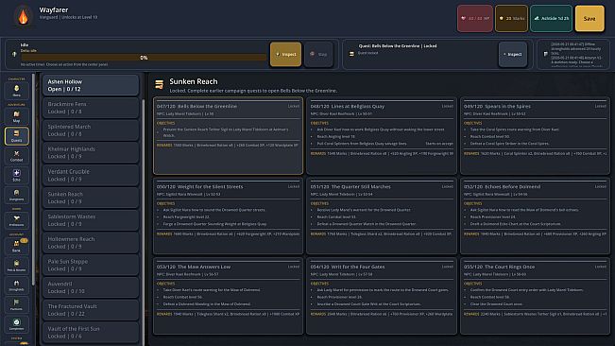
Task: Open the Echo sidebar icon
Action: point(16,175)
